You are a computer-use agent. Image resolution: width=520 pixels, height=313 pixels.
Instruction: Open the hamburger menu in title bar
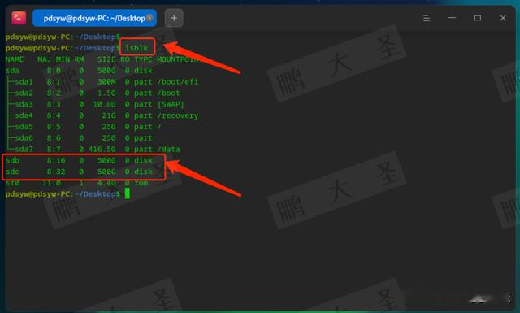coord(427,18)
